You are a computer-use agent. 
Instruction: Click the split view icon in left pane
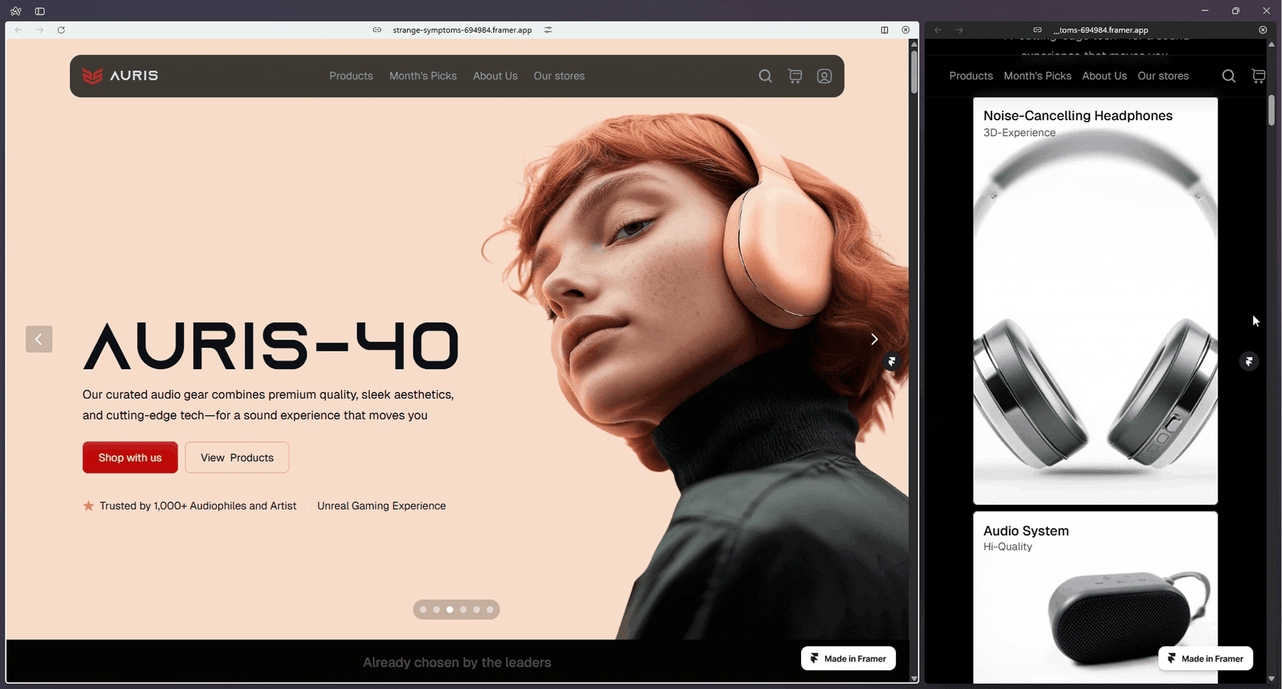tap(884, 30)
